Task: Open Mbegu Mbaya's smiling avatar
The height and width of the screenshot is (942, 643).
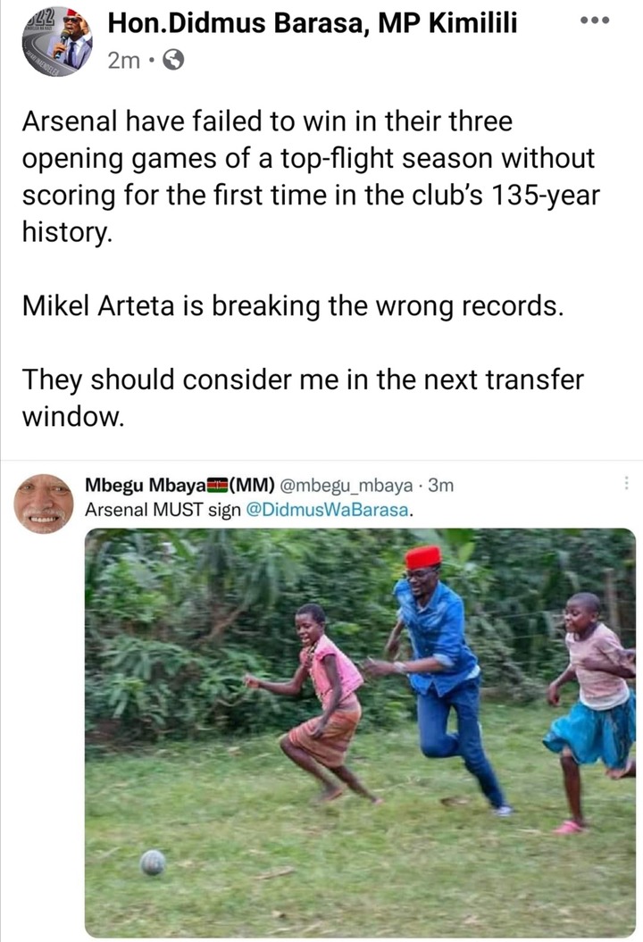Action: click(x=44, y=504)
